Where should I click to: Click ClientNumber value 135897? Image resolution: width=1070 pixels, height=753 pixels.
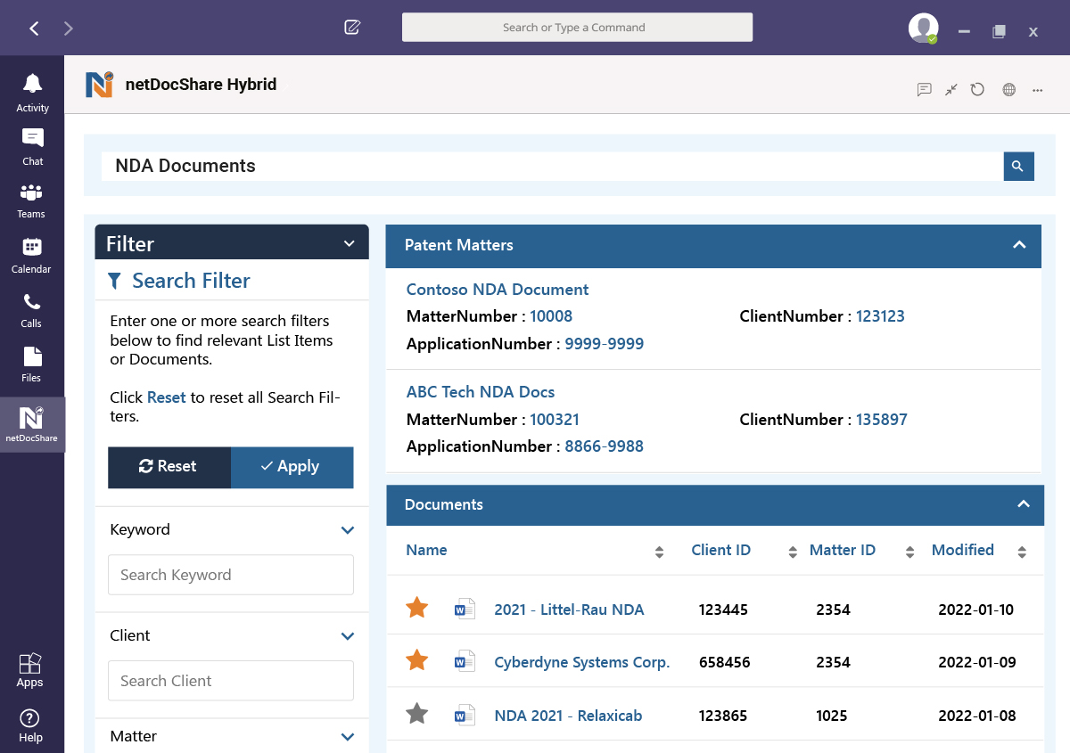[881, 420]
